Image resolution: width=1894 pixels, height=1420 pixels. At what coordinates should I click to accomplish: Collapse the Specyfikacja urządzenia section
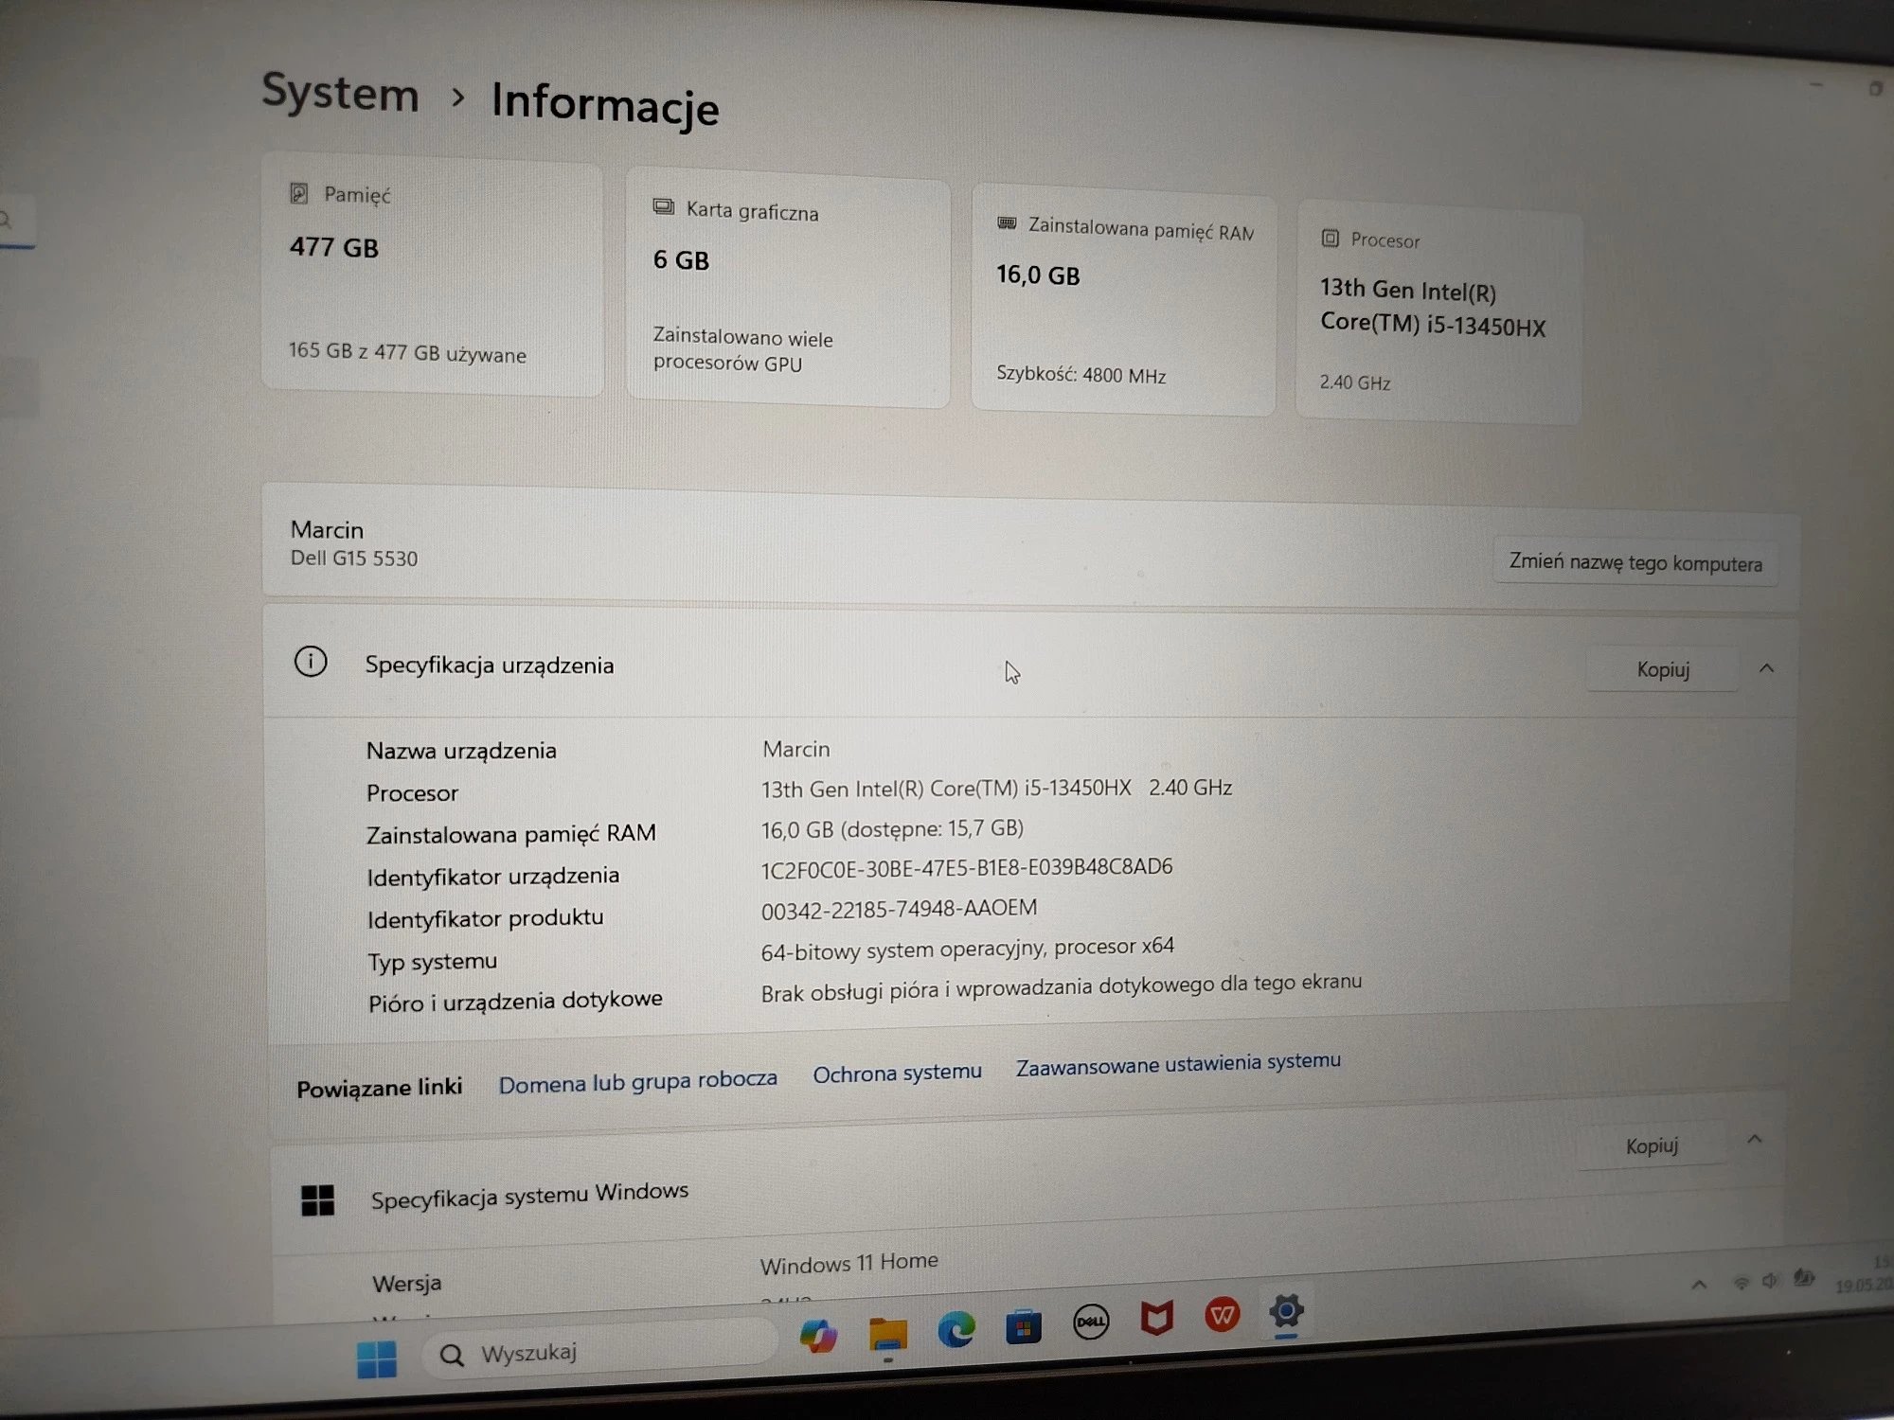pyautogui.click(x=1766, y=668)
